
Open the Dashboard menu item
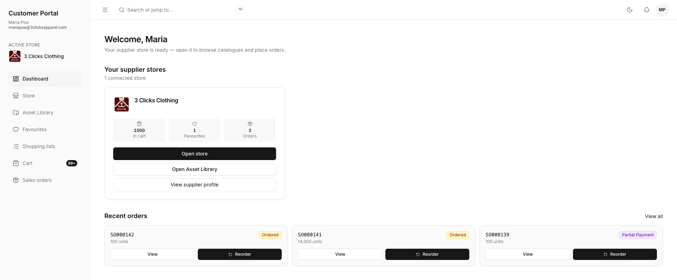coord(45,79)
